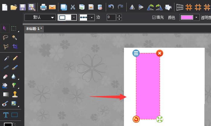211x126 pixels.
Task: Select the pencil tool
Action: pyautogui.click(x=15, y=58)
